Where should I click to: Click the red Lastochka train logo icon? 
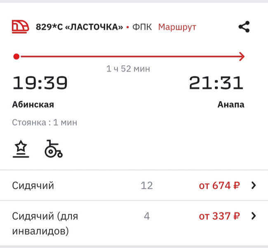click(x=20, y=27)
